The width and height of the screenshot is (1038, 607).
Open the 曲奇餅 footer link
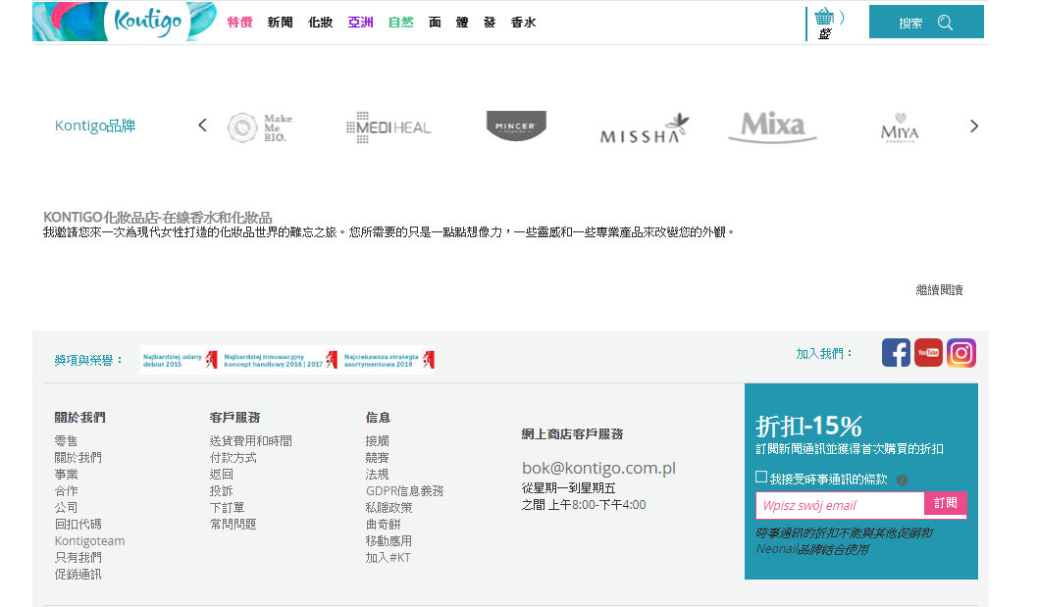384,525
